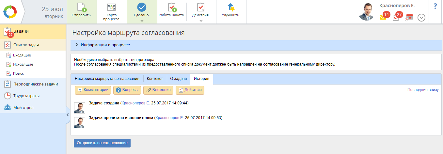Expand Информация о процессе section

pyautogui.click(x=77, y=45)
